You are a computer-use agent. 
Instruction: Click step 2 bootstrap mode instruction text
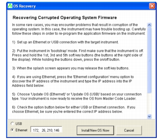pyautogui.click(x=78, y=55)
